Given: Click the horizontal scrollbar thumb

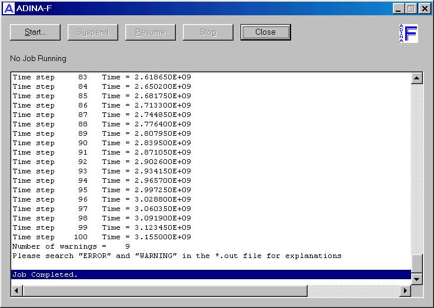Looking at the screenshot, I should pyautogui.click(x=165, y=291).
